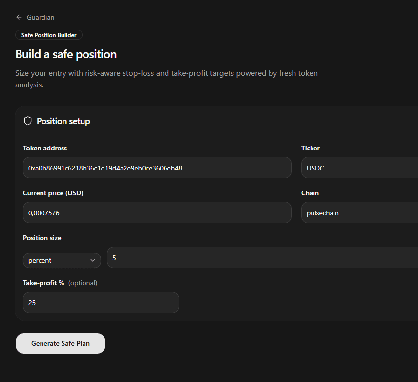This screenshot has height=382, width=418.
Task: Click the Ticker label
Action: 310,149
